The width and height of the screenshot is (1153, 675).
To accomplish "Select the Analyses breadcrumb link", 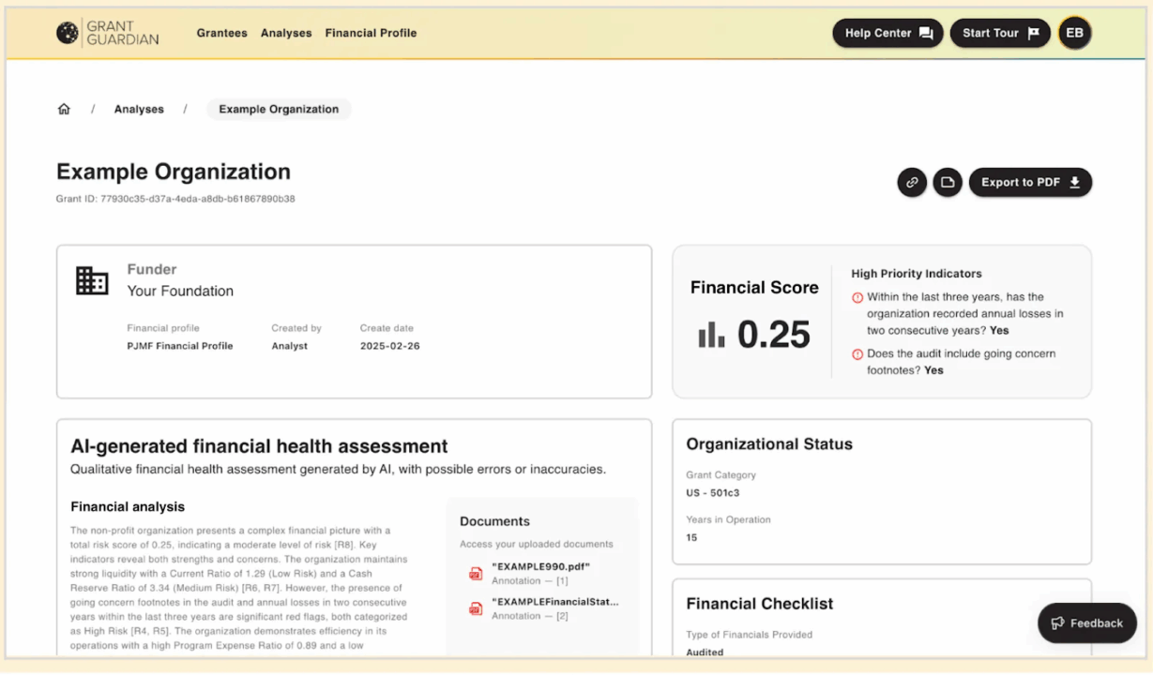I will (x=139, y=109).
